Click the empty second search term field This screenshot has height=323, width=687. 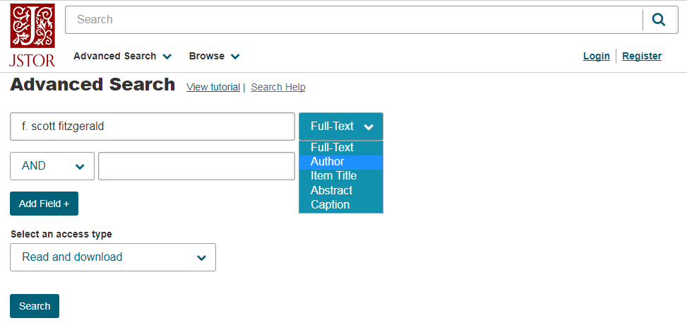197,166
